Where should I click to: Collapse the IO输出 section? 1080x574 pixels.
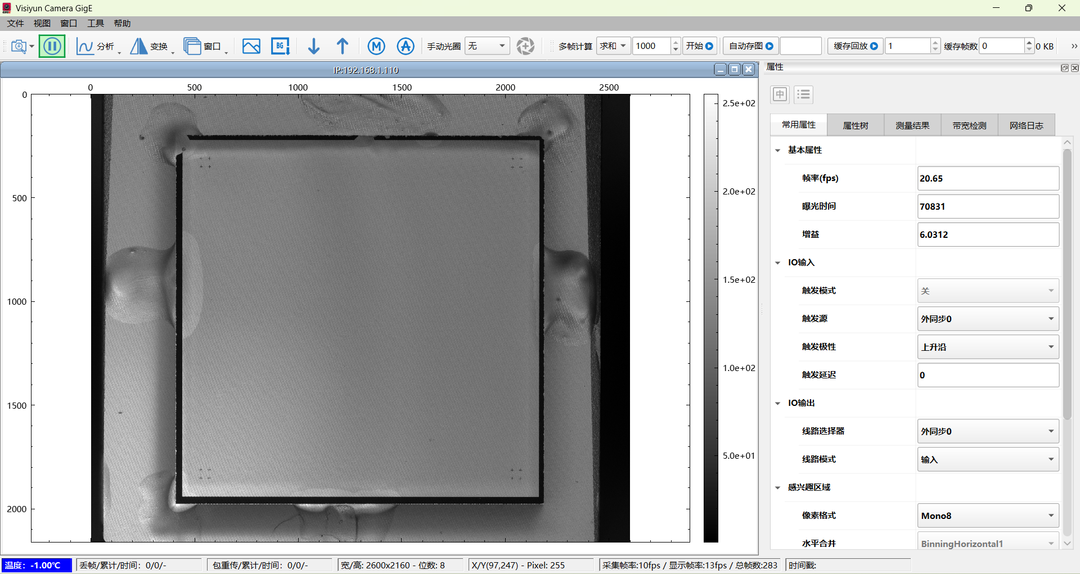[x=777, y=403]
